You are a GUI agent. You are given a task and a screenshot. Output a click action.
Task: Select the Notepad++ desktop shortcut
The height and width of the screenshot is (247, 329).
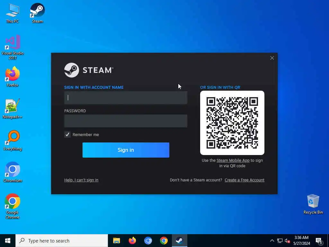tap(13, 109)
